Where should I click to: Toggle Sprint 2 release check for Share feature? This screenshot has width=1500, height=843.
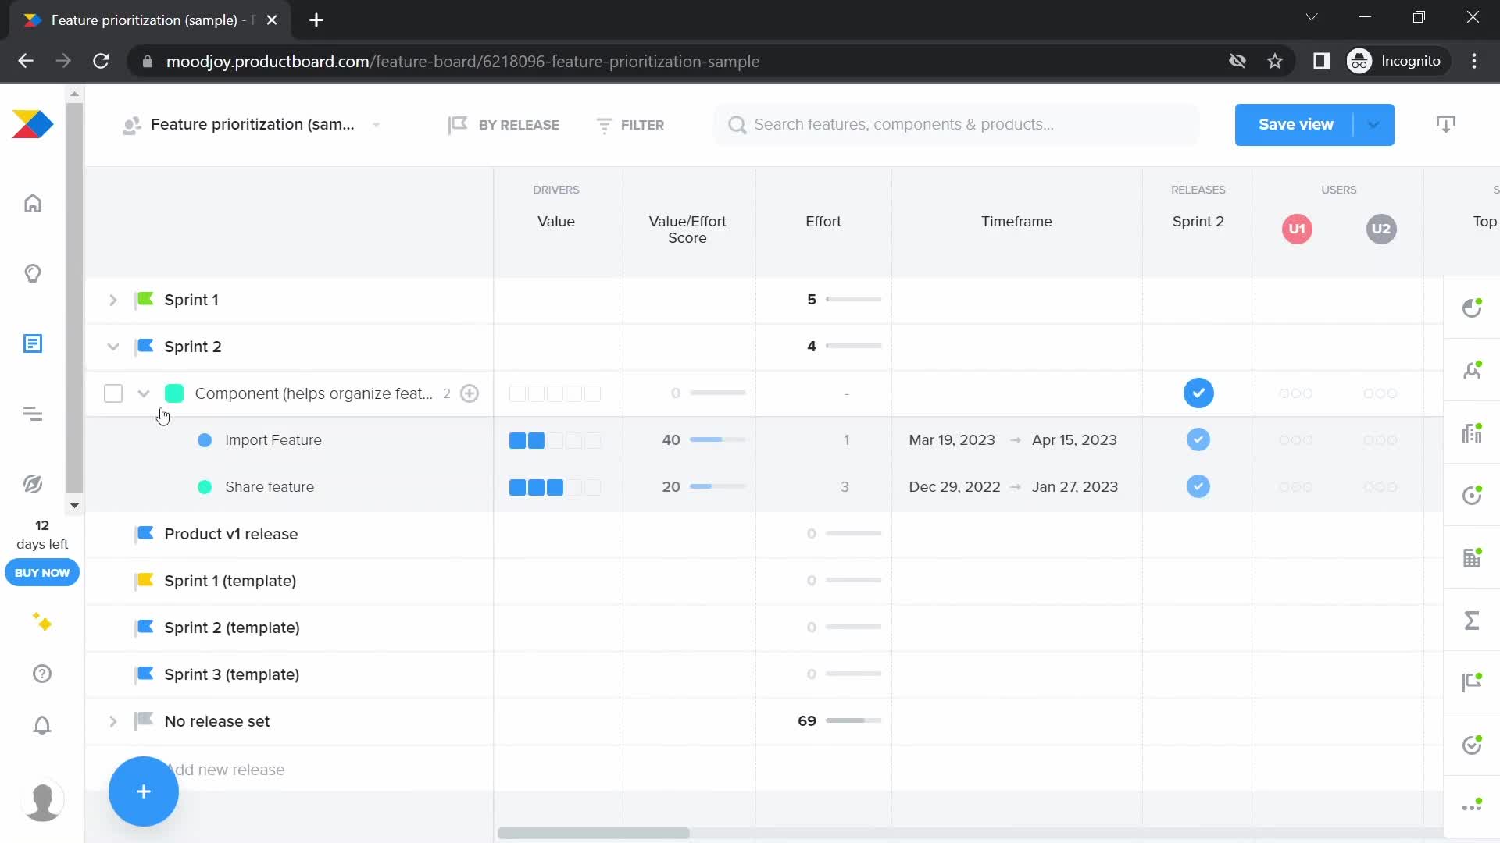pyautogui.click(x=1198, y=486)
